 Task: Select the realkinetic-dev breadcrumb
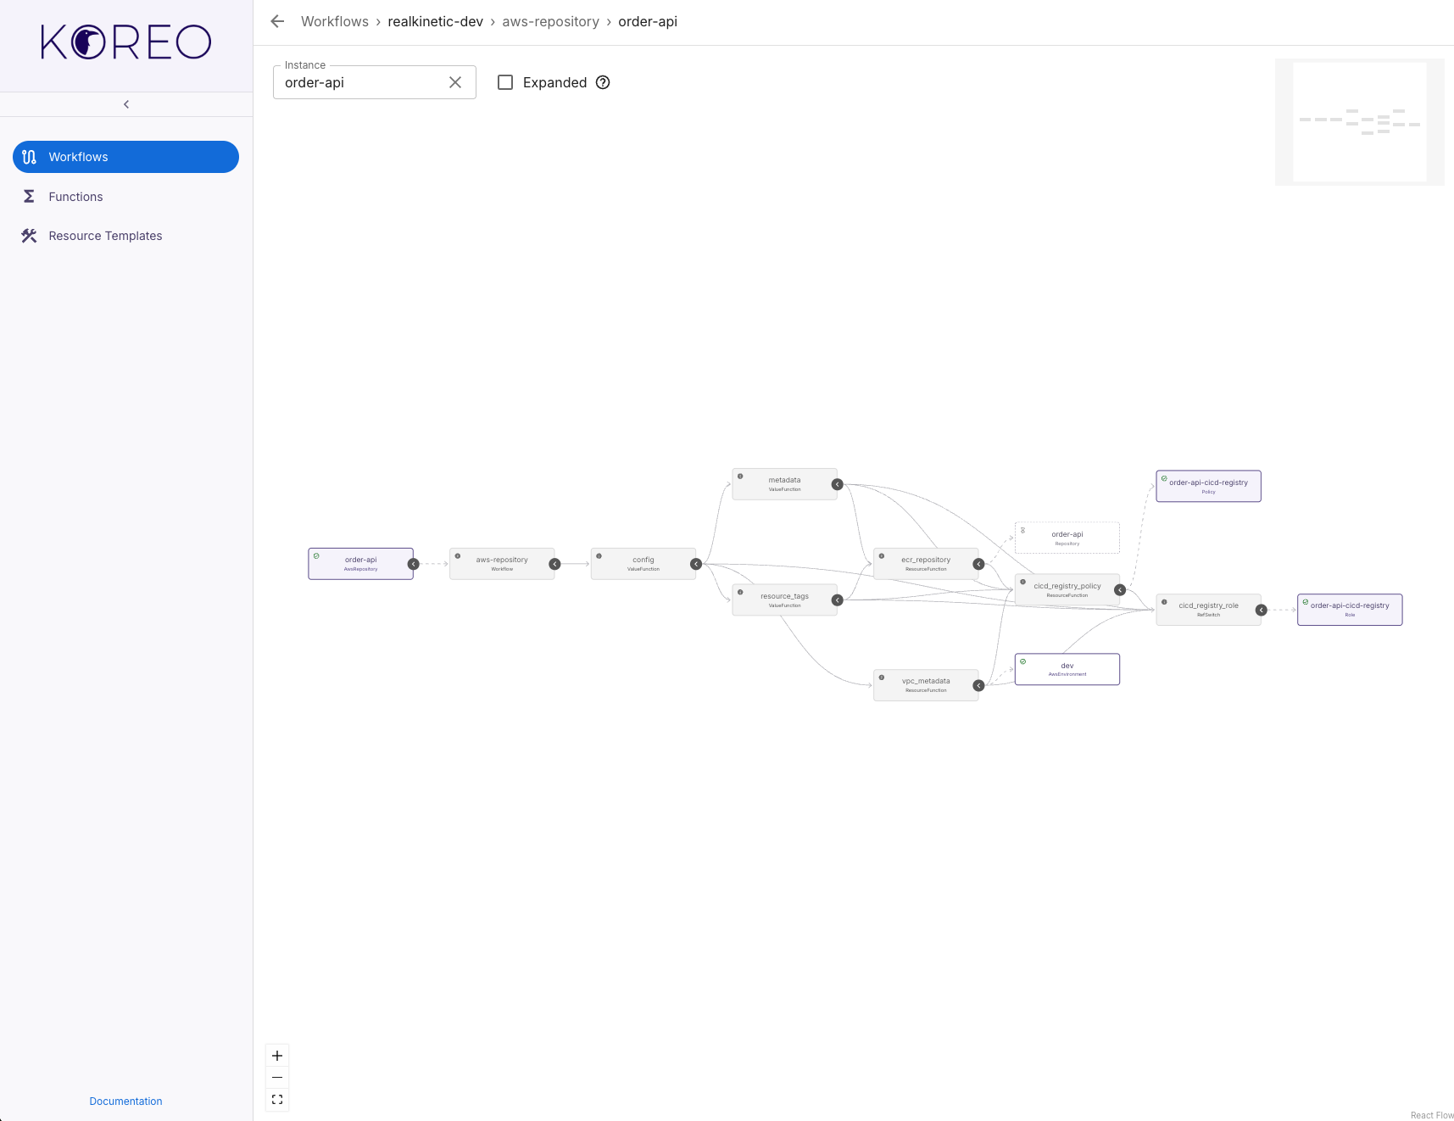[435, 21]
